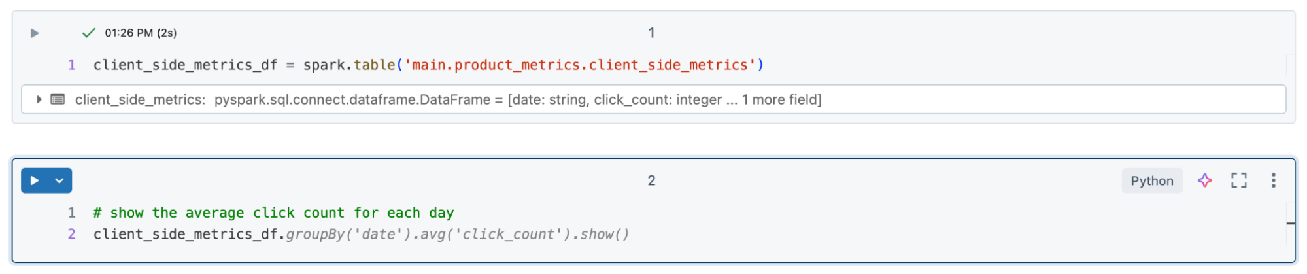Click the client_side_metrics DataFrame output text
The image size is (1307, 274).
pos(448,99)
